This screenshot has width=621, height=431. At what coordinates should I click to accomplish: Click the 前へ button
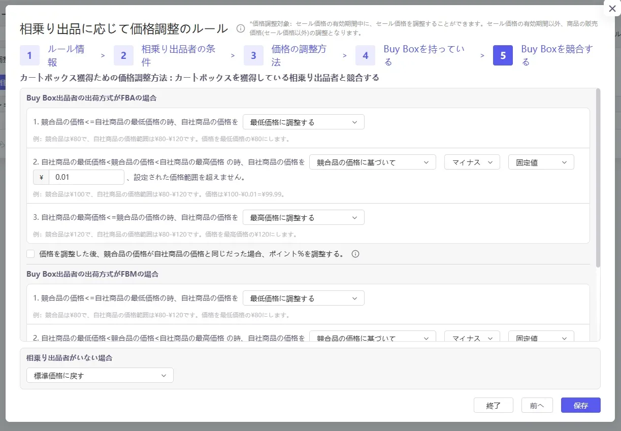click(537, 405)
